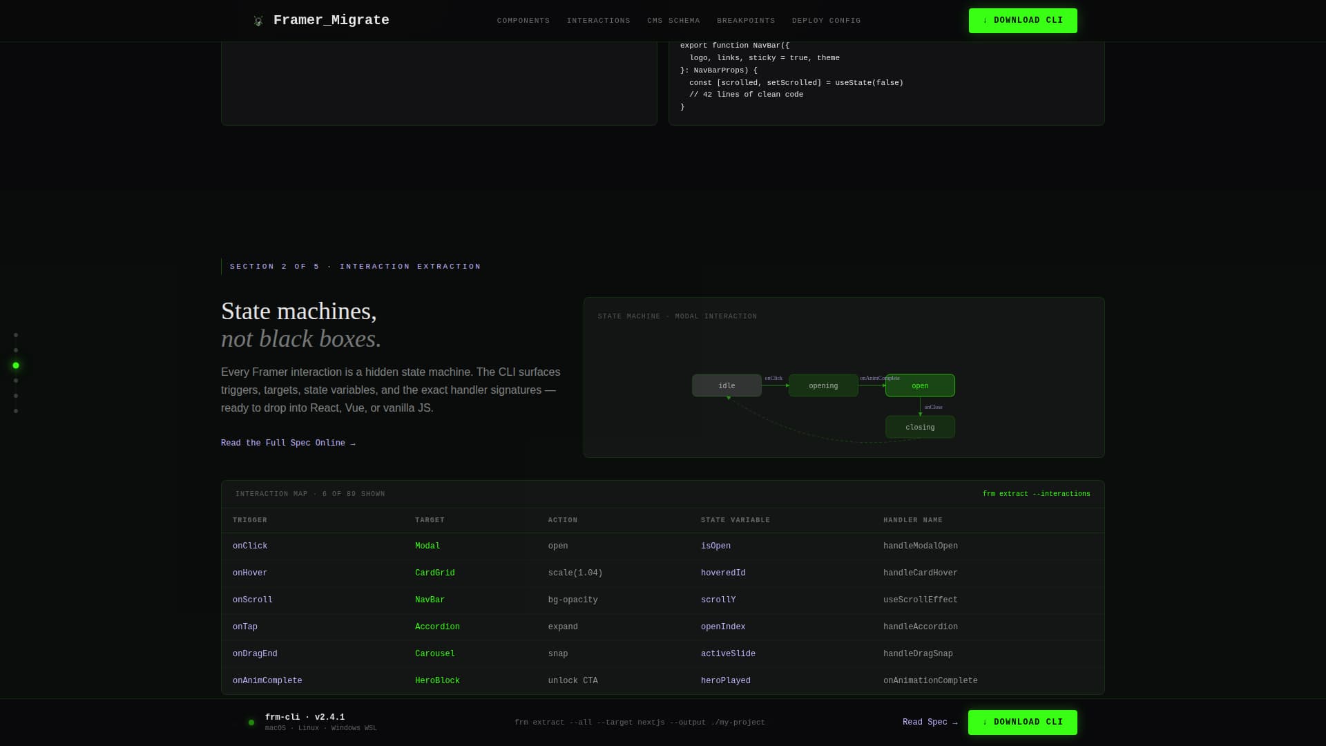Select the active green section dot
The image size is (1326, 746).
[x=16, y=365]
